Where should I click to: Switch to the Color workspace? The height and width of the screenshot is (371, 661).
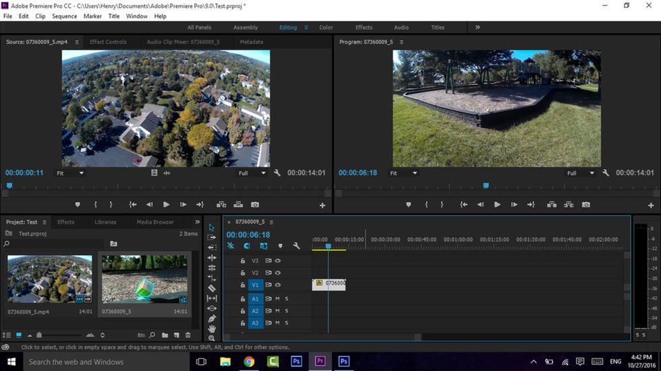[x=326, y=28]
